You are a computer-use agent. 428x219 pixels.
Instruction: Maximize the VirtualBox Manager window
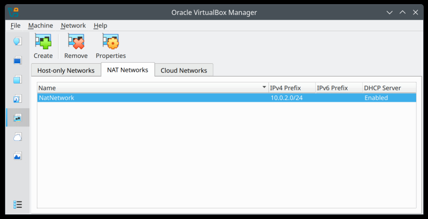(x=402, y=12)
